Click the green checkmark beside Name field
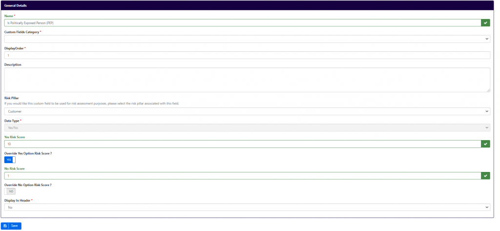Viewport: 500px width, 231px height. click(x=485, y=22)
